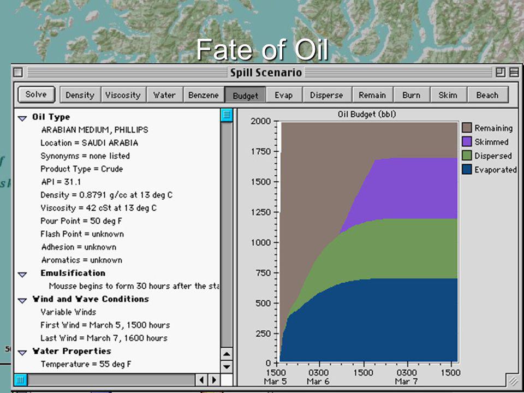This screenshot has height=393, width=524.
Task: Select 'Last Wind = March 7' line
Action: (x=104, y=338)
